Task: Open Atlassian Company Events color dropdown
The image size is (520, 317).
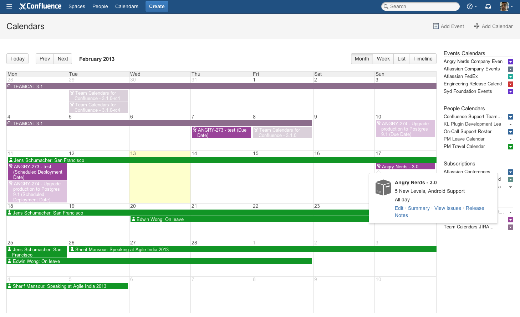Action: click(510, 69)
